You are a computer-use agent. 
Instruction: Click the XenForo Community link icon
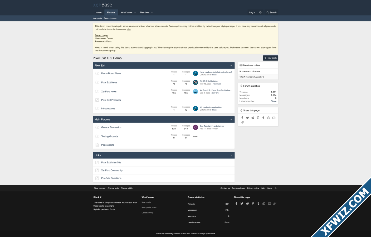coord(97,170)
